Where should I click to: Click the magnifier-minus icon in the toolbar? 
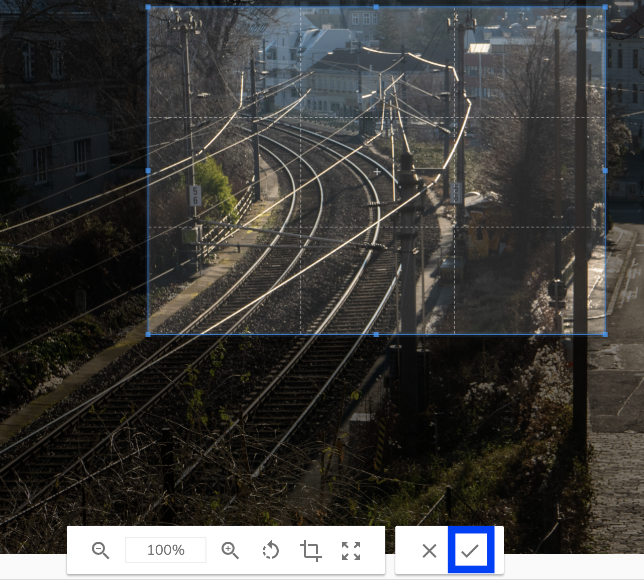point(100,550)
